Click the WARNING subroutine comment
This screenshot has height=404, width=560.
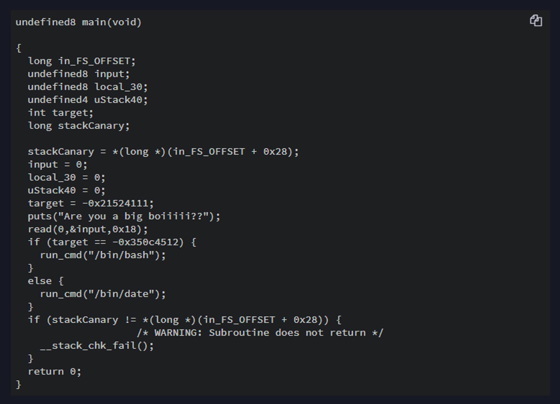pos(260,333)
